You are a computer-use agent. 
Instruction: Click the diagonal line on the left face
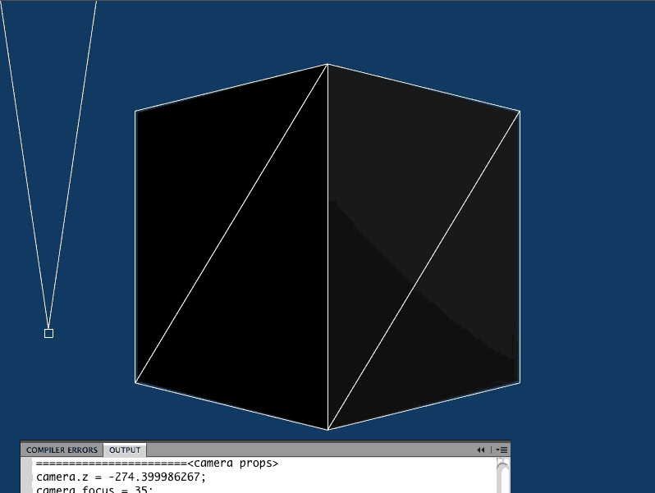[231, 223]
